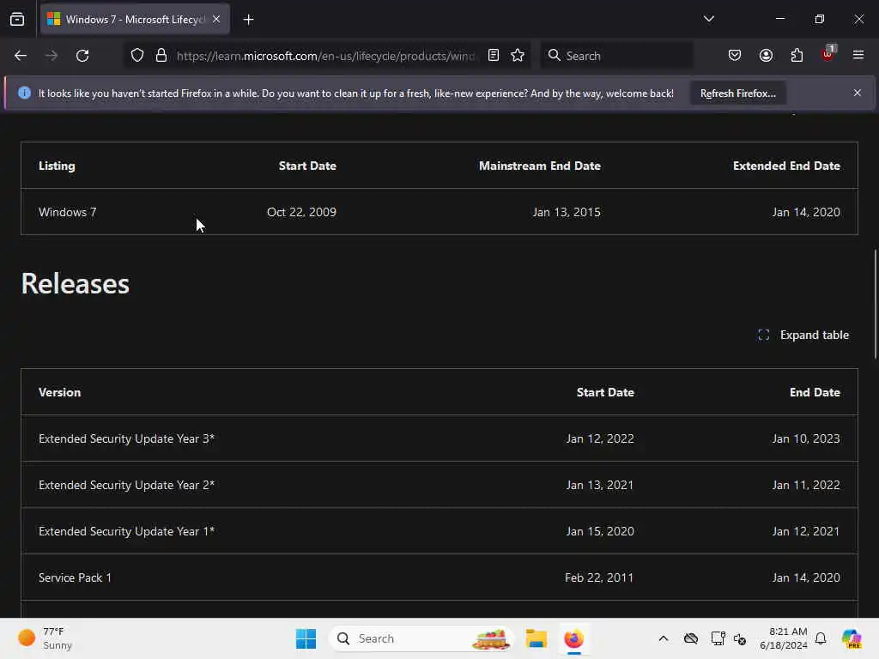This screenshot has width=879, height=659.
Task: Click Extended Security Update Year 1* row
Action: pos(439,531)
